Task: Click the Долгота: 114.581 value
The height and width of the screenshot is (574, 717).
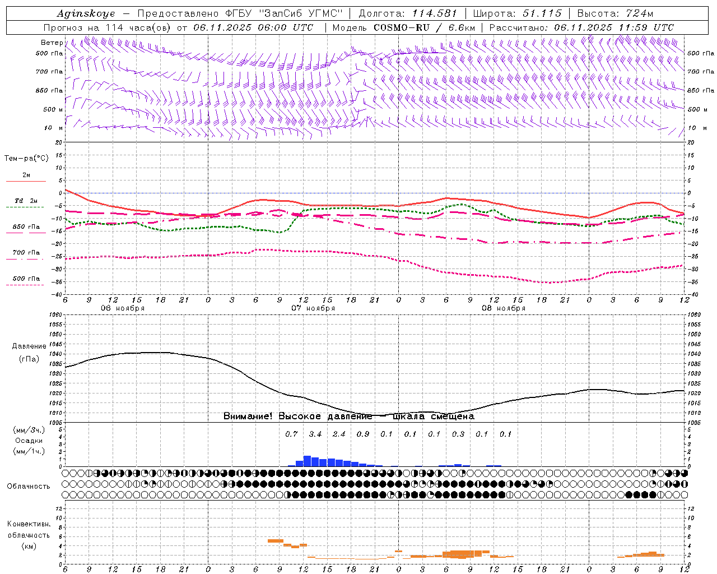Action: [x=407, y=13]
